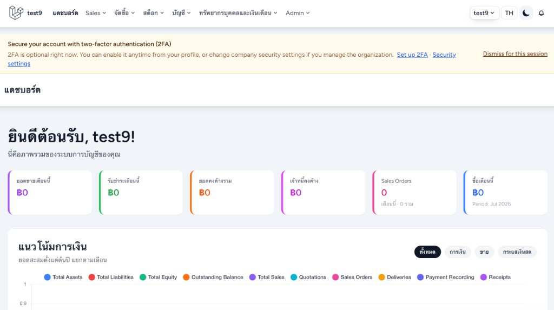
Task: Select the การเงิน chart filter
Action: point(458,252)
